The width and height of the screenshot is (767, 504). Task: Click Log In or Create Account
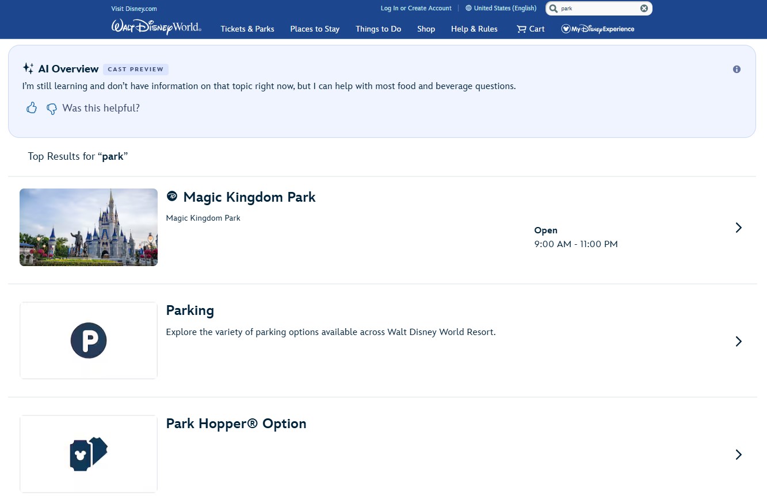[416, 8]
